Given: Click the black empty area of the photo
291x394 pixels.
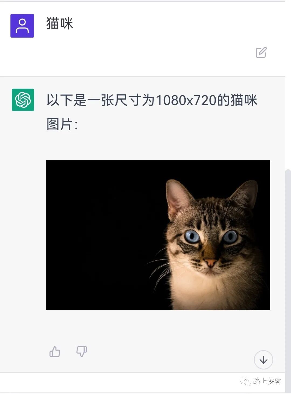Looking at the screenshot, I should (102, 235).
